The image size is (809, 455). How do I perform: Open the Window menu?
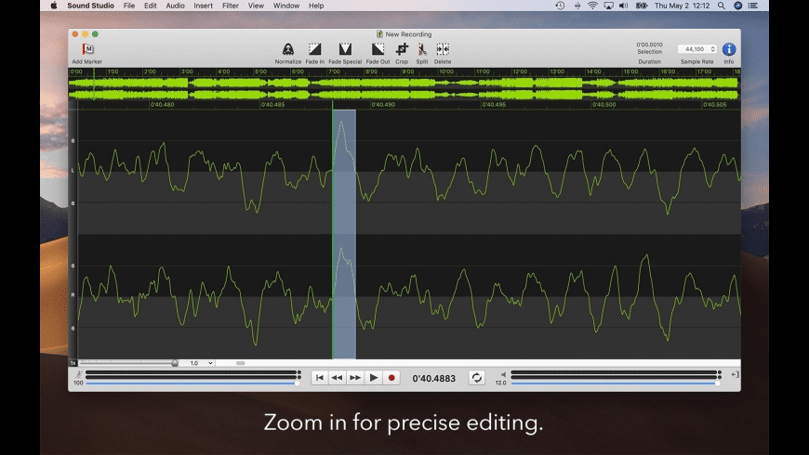click(x=285, y=6)
